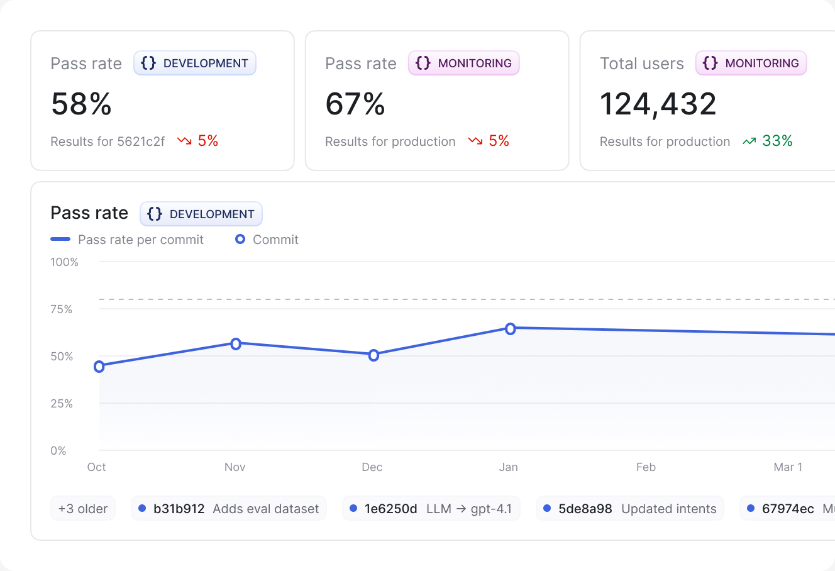The height and width of the screenshot is (571, 835).
Task: Click the 'Mar 1' x-axis label
Action: (x=788, y=467)
